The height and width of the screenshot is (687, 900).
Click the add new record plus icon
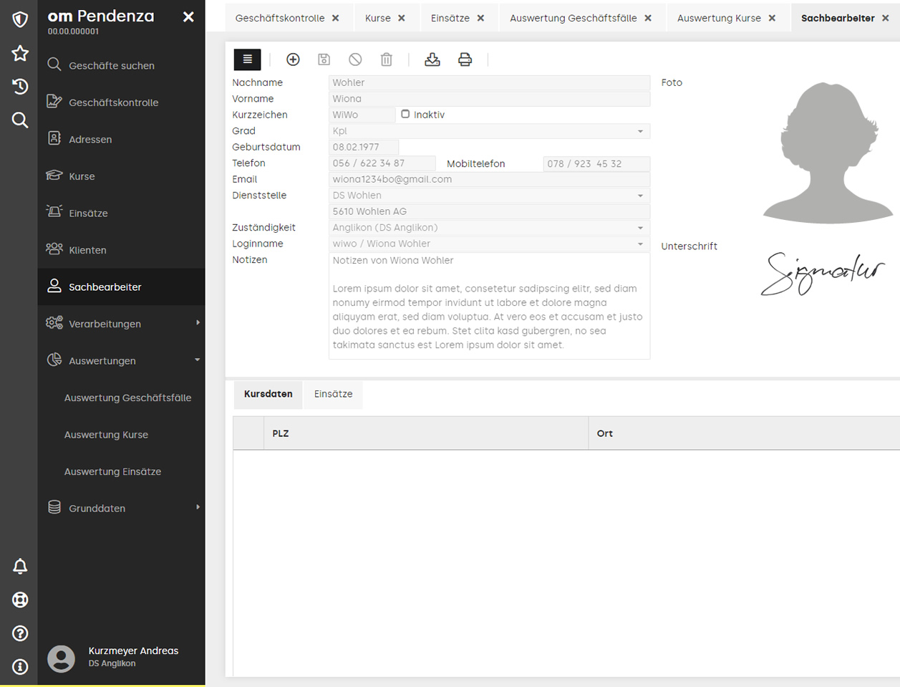click(x=293, y=59)
